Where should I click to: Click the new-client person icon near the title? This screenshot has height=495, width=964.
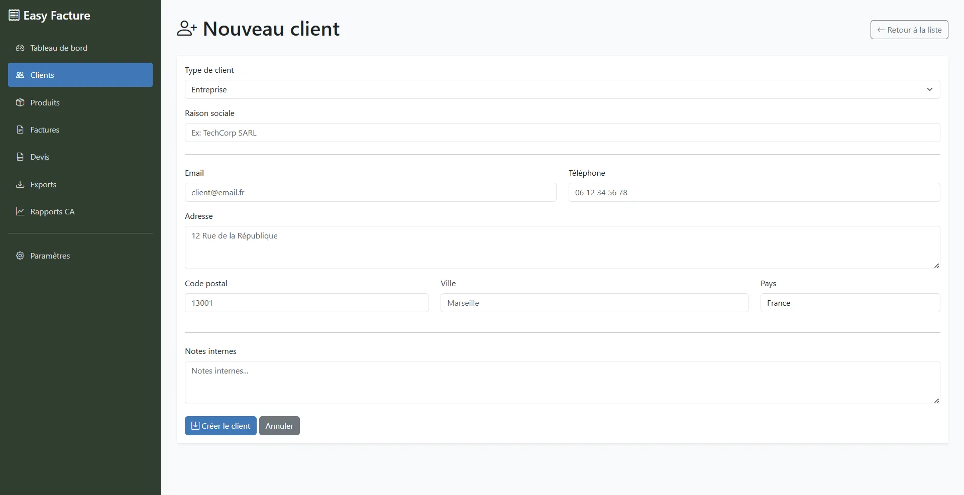click(x=187, y=28)
